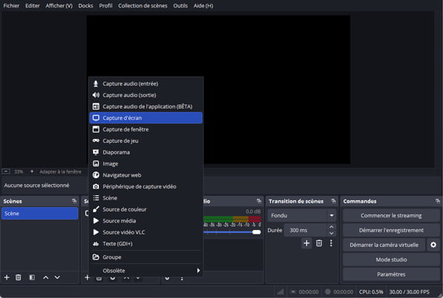This screenshot has height=298, width=443.
Task: Zoom out preview with minus button
Action: pos(7,171)
